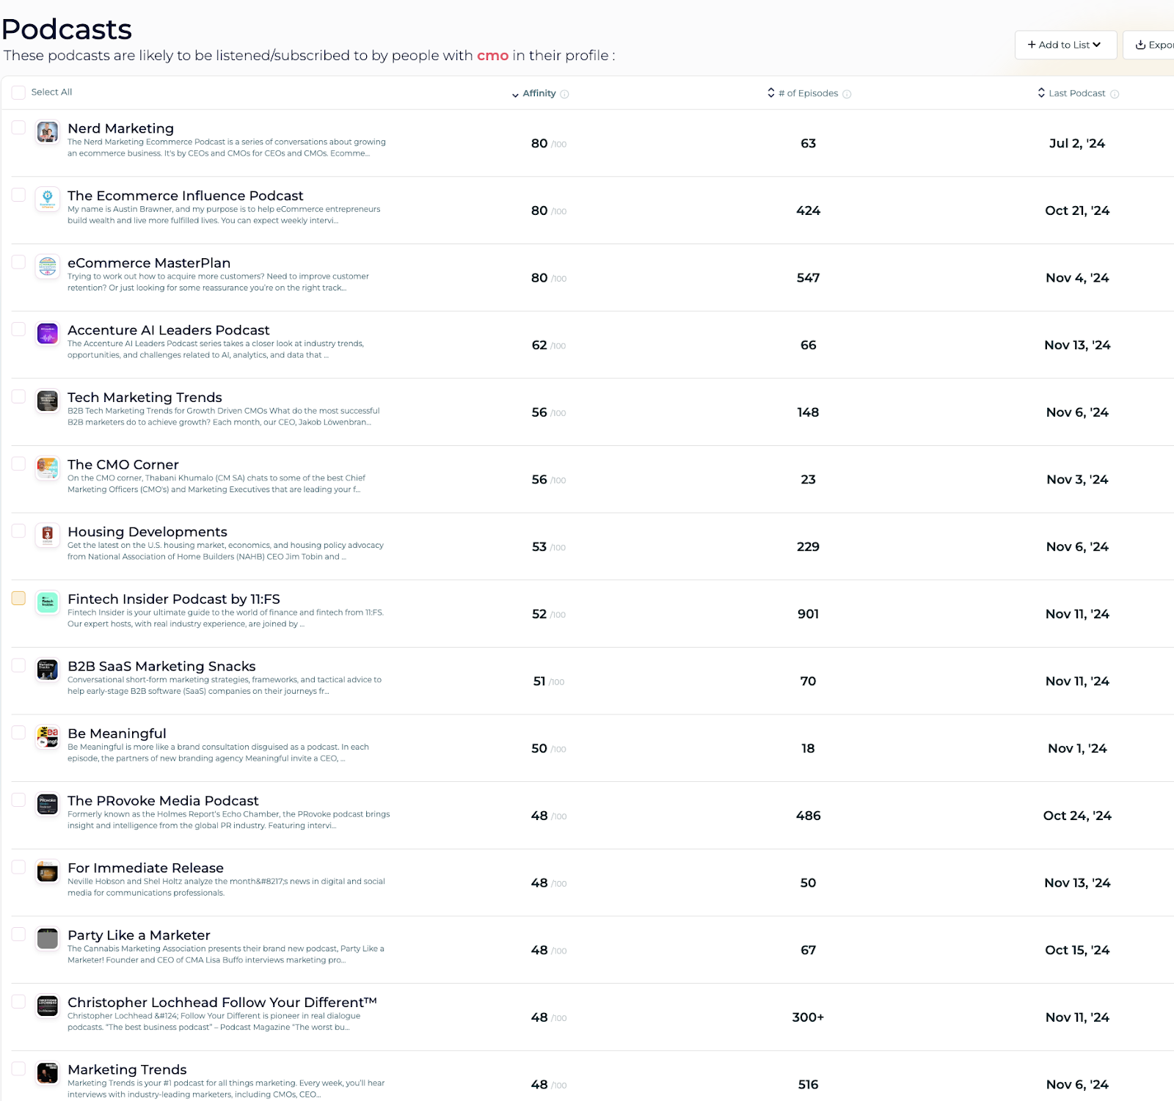Sort by Affinity column
The image size is (1174, 1101).
click(x=533, y=93)
